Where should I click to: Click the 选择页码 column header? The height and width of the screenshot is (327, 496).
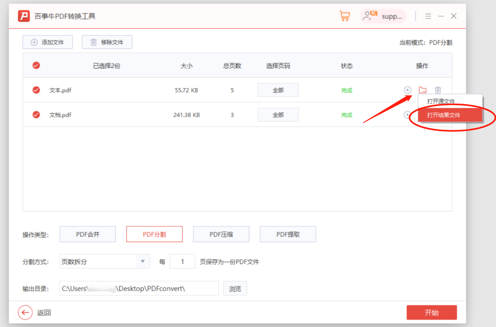click(x=278, y=66)
